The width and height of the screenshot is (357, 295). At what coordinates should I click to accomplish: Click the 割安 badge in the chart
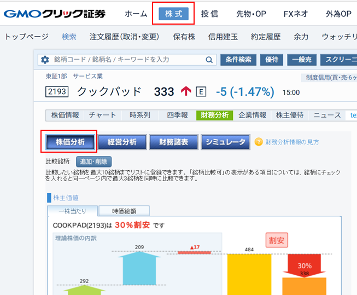click(277, 240)
